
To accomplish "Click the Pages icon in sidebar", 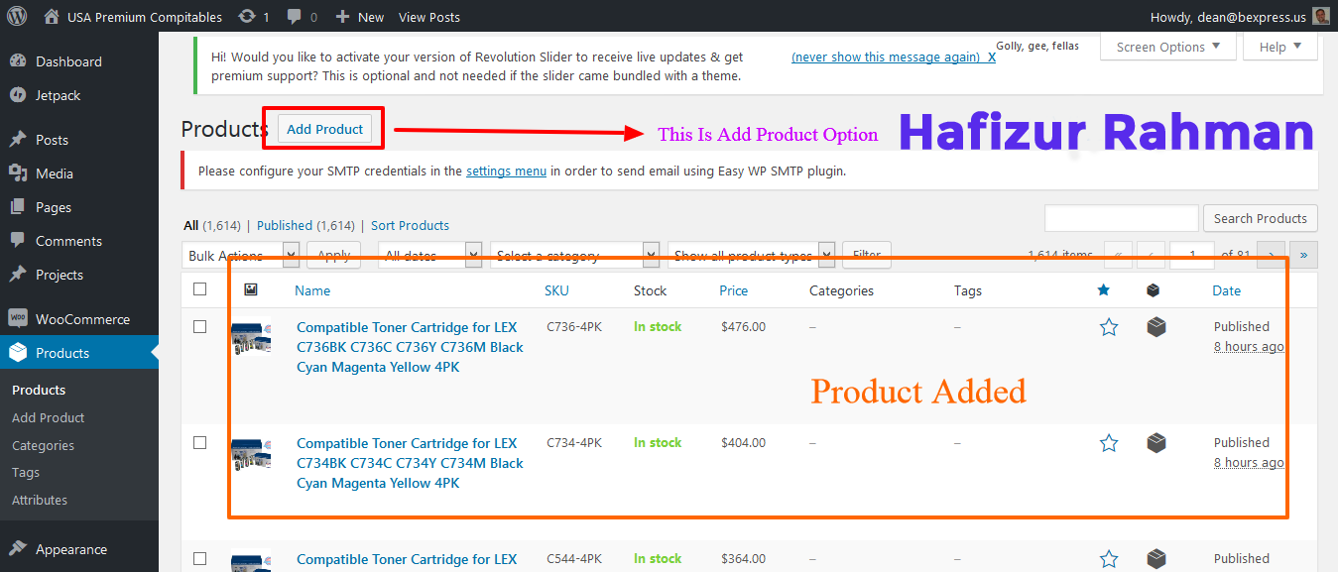I will point(18,207).
